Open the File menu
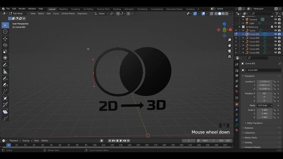 pos(8,9)
